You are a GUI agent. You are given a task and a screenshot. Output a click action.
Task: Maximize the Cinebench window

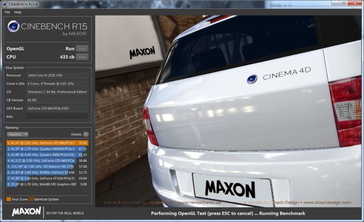[x=344, y=3]
